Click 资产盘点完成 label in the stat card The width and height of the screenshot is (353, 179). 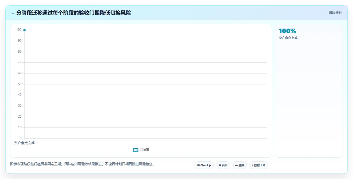[288, 38]
